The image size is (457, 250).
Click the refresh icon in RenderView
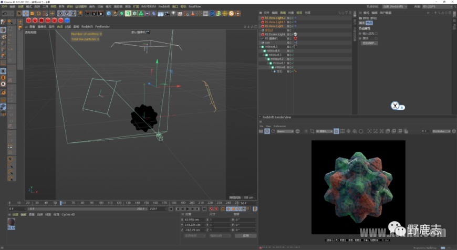point(273,131)
